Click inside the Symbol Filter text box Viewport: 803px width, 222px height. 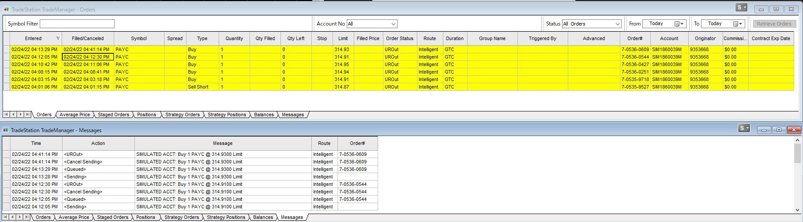click(77, 24)
